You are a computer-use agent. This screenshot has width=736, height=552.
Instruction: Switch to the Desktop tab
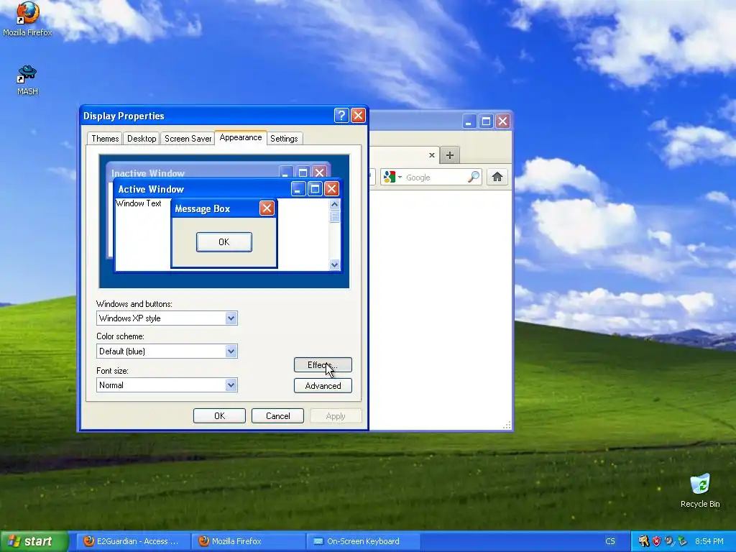(x=142, y=139)
